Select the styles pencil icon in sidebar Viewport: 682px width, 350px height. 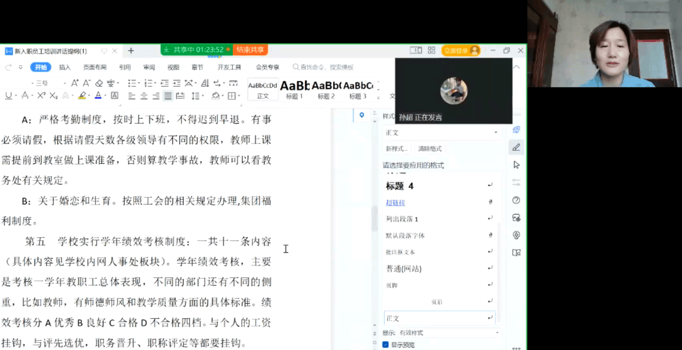(516, 147)
